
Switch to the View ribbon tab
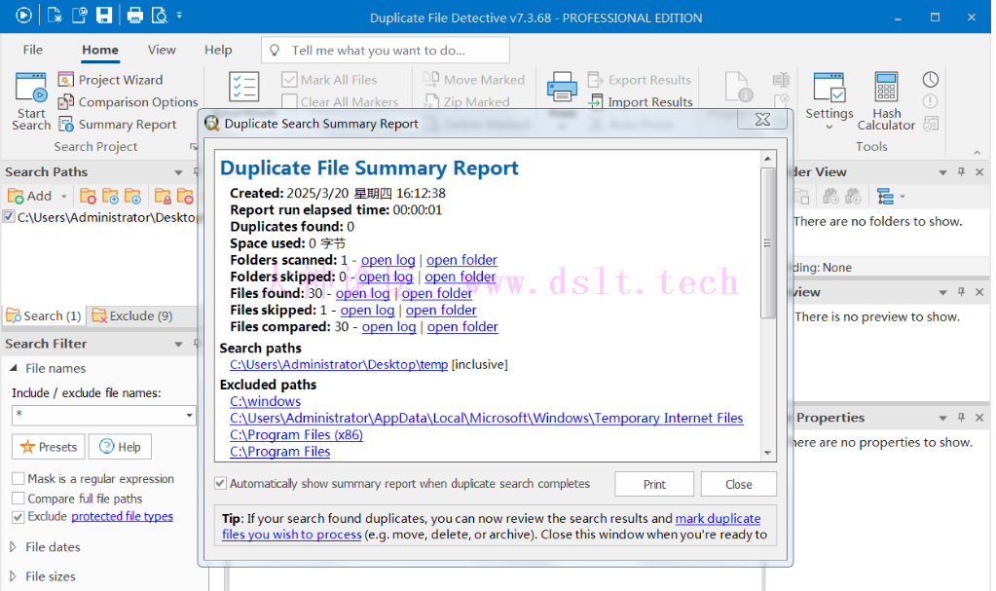[162, 50]
